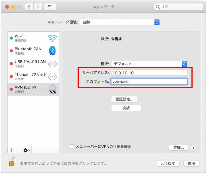Click the Bluetooth PAN icon
This screenshot has height=174, width=207.
[x=52, y=51]
